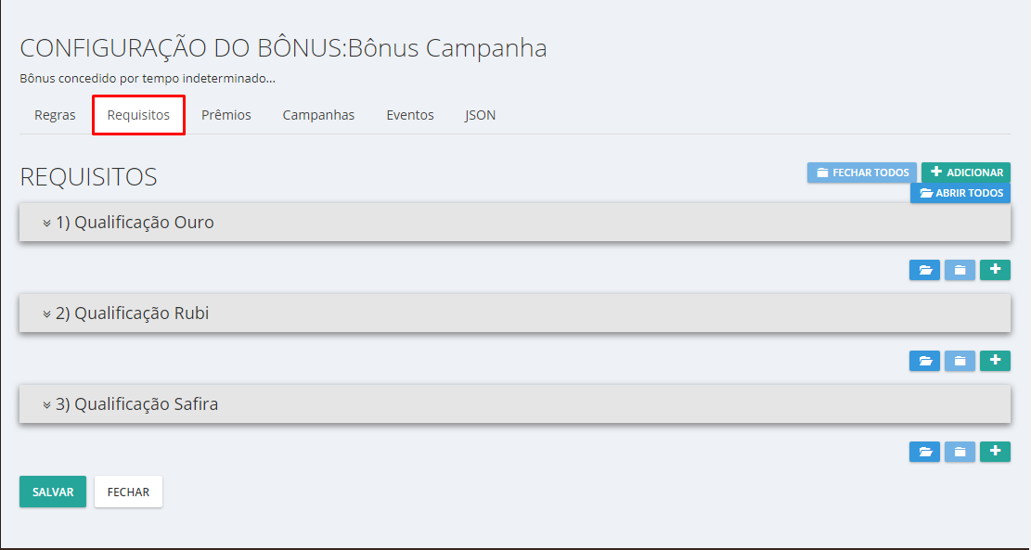Open the Prêmios tab
Image resolution: width=1031 pixels, height=550 pixels.
(226, 115)
